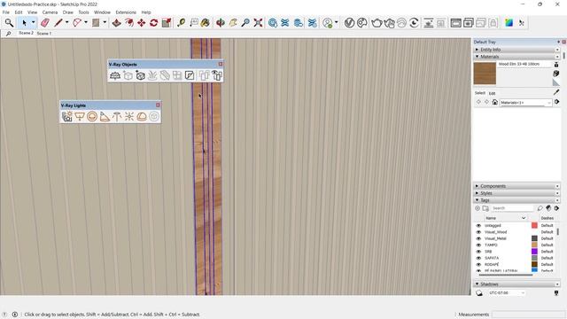Create V-Ray rectangle light
Viewport: 567px width, 319px height.
tap(80, 116)
